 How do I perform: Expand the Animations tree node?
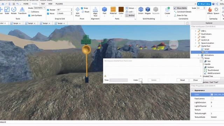pyautogui.click(x=199, y=55)
